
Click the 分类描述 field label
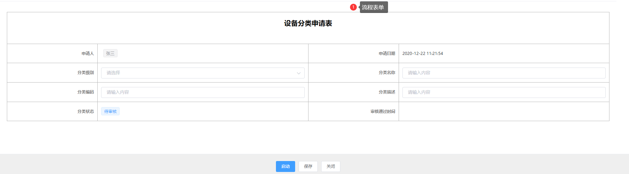387,92
